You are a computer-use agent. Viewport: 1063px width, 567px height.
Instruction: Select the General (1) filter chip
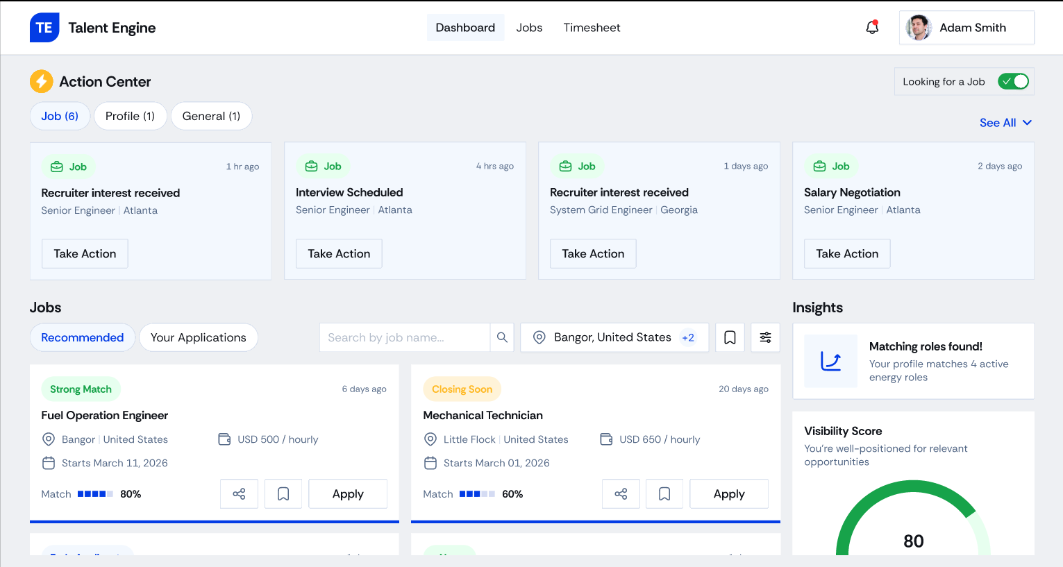(211, 116)
